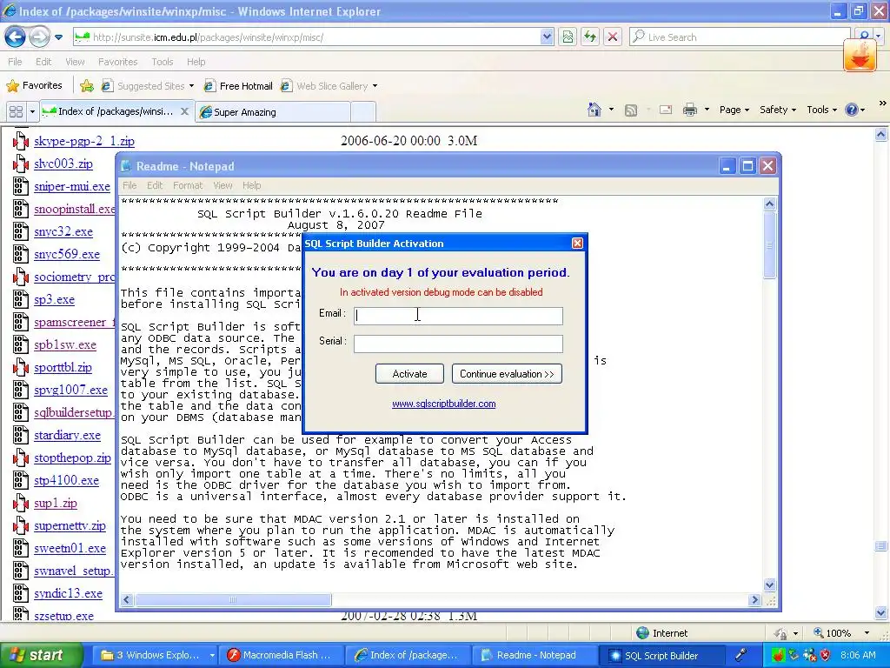Click the red shield tray icon
Screen dimensions: 890x668
[825, 655]
